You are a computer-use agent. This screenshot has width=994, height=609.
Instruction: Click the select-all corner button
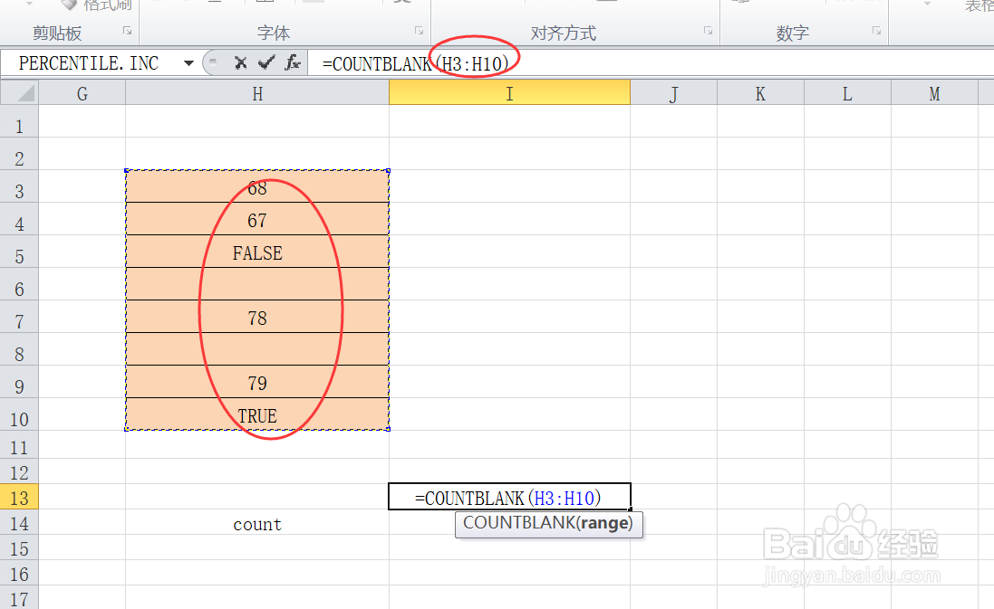coord(18,92)
